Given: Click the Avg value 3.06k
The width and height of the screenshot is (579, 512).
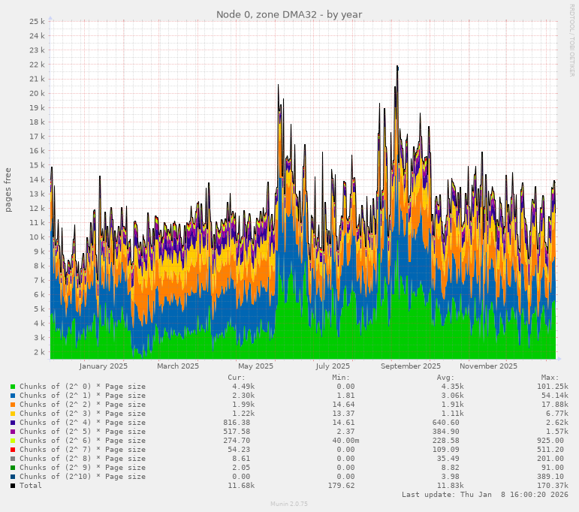Looking at the screenshot, I should tap(452, 396).
